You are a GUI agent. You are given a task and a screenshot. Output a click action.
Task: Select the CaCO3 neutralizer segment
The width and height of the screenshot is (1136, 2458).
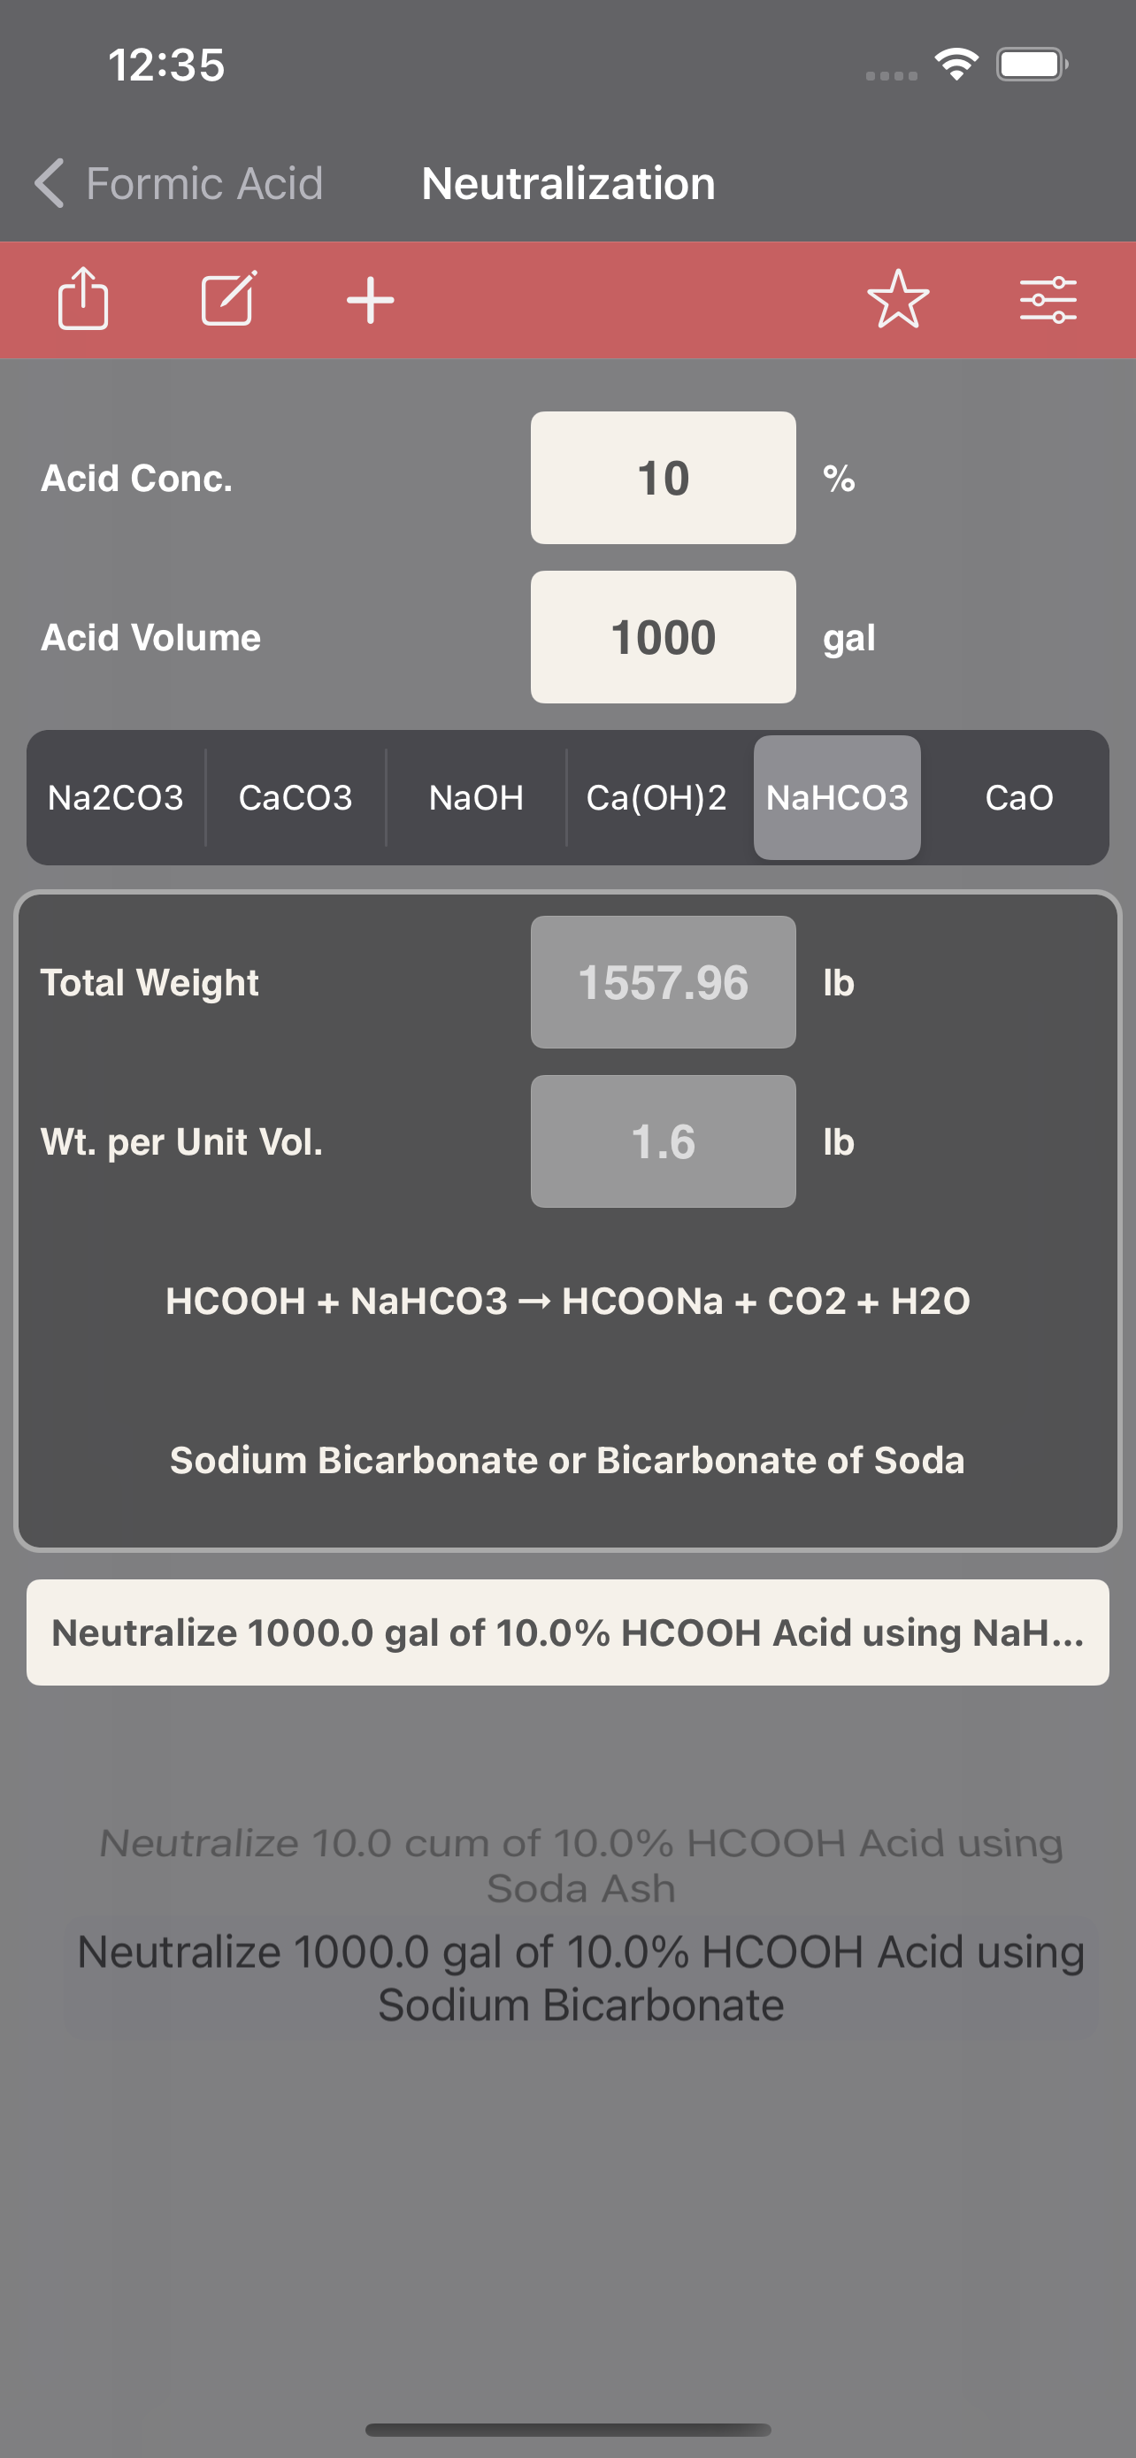296,798
